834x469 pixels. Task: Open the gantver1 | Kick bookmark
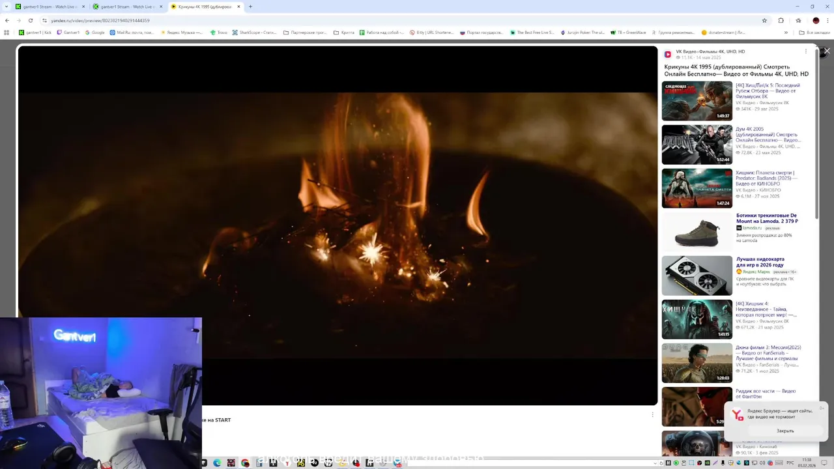pos(35,32)
